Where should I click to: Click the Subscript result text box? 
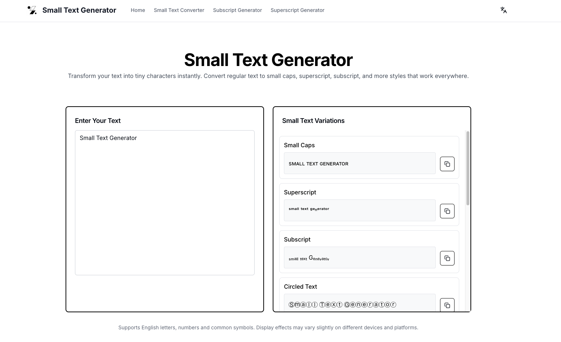pos(359,257)
